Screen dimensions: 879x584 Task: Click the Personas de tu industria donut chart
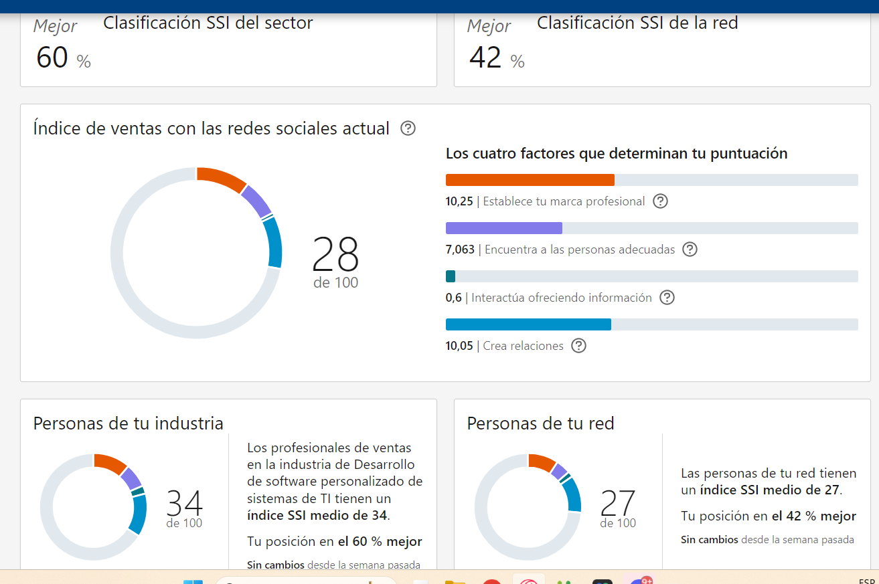(93, 506)
